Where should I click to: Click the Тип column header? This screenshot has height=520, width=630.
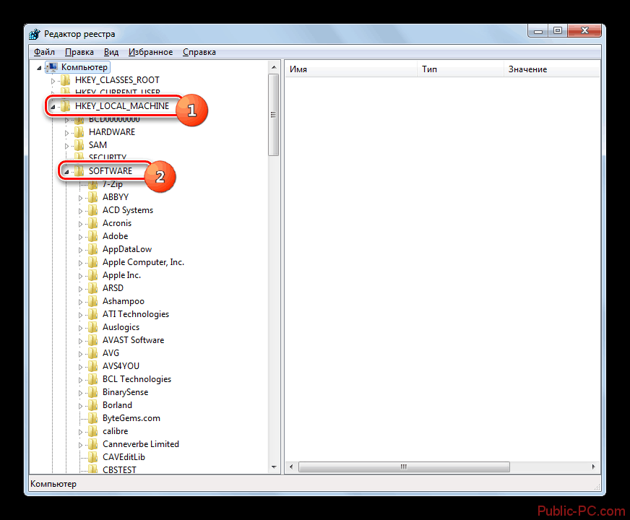pyautogui.click(x=430, y=69)
